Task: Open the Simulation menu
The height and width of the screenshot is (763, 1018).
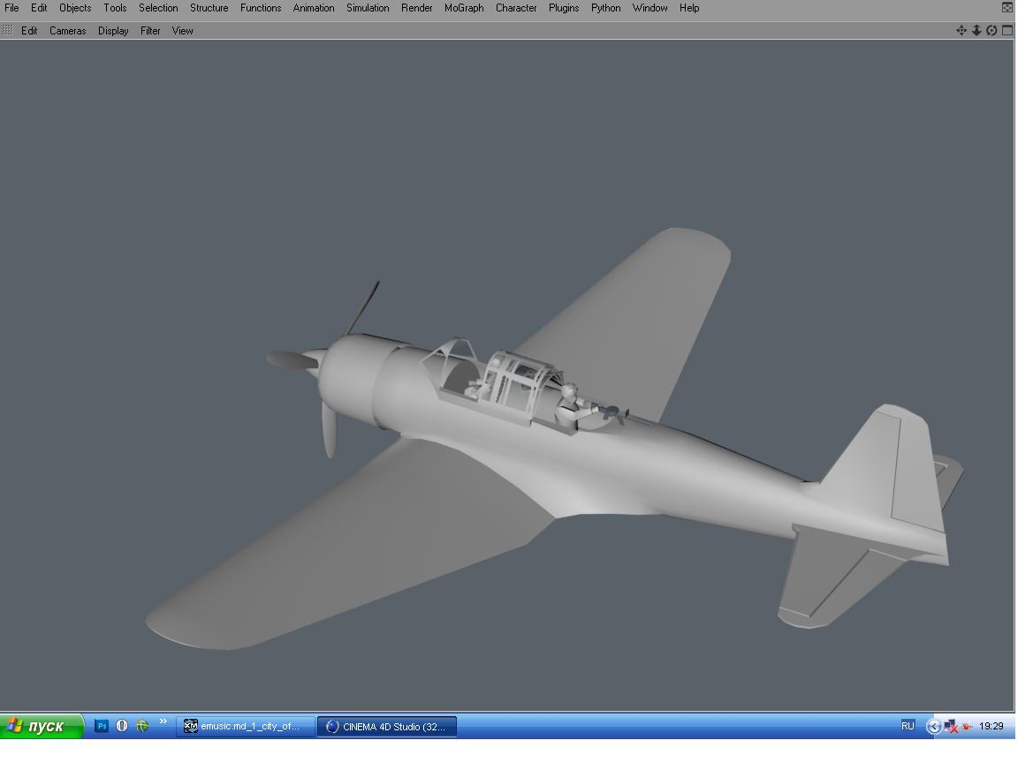Action: pos(368,8)
